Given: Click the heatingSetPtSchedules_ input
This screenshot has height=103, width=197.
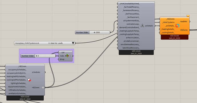Looking at the screenshot, I should pyautogui.click(x=17, y=76).
